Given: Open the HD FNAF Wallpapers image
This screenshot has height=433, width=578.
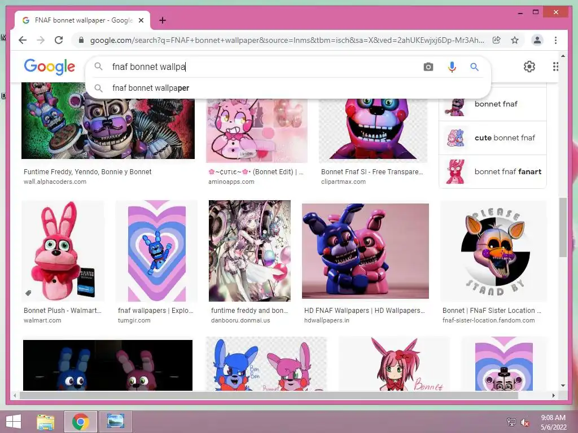Looking at the screenshot, I should (x=365, y=251).
